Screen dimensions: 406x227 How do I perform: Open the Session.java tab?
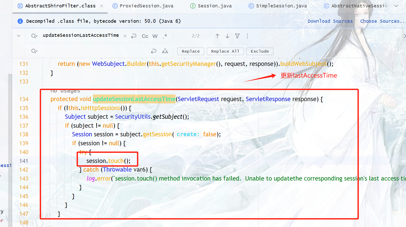(211, 6)
